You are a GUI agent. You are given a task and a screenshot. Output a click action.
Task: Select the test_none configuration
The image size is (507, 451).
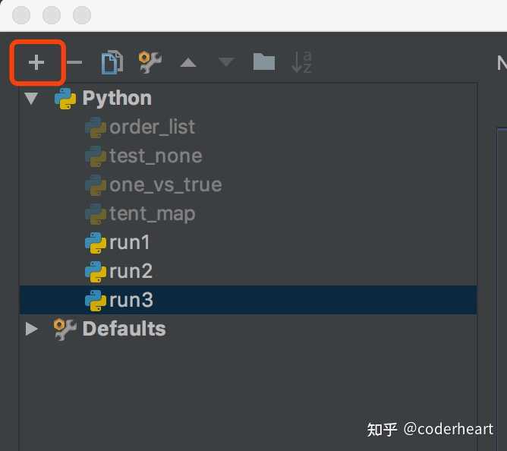pyautogui.click(x=156, y=156)
